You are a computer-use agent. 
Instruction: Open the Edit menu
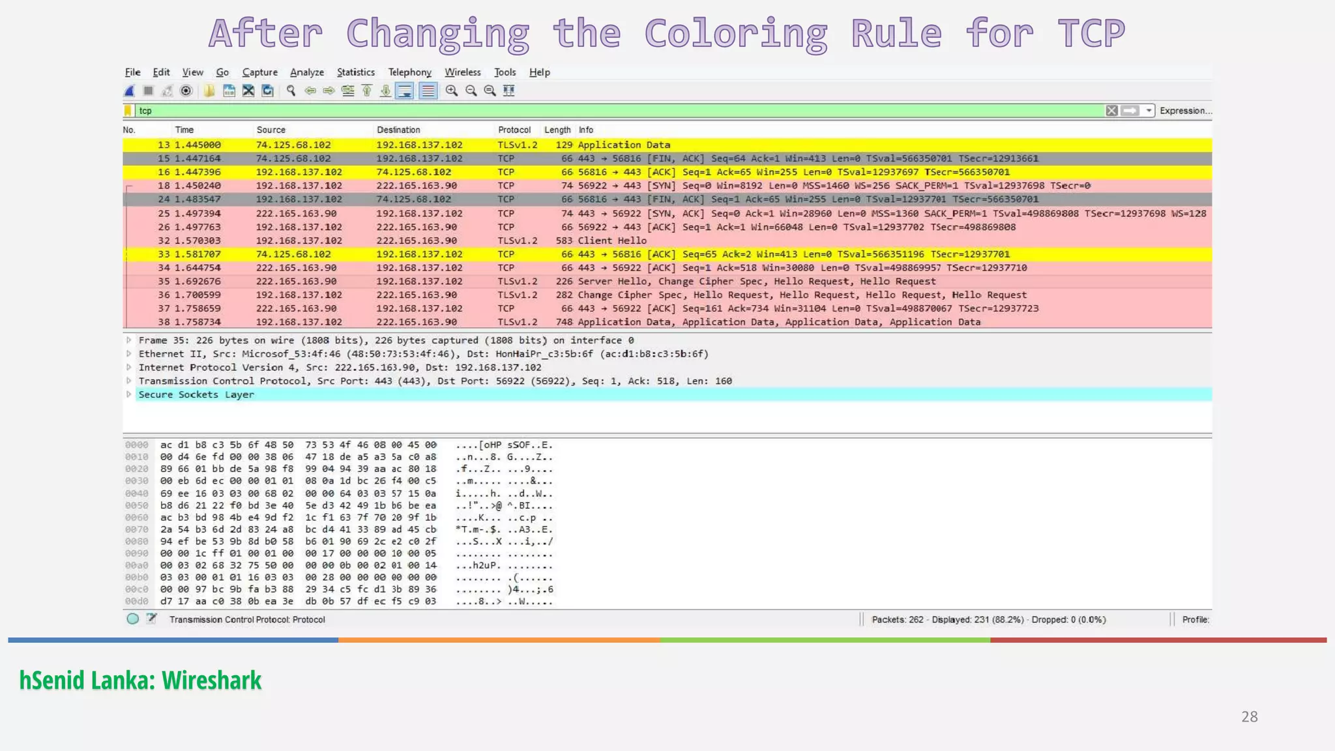(x=161, y=72)
